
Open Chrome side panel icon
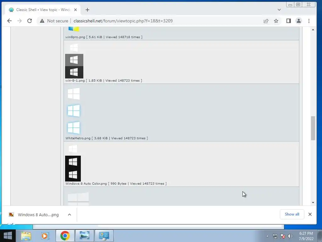tap(289, 21)
